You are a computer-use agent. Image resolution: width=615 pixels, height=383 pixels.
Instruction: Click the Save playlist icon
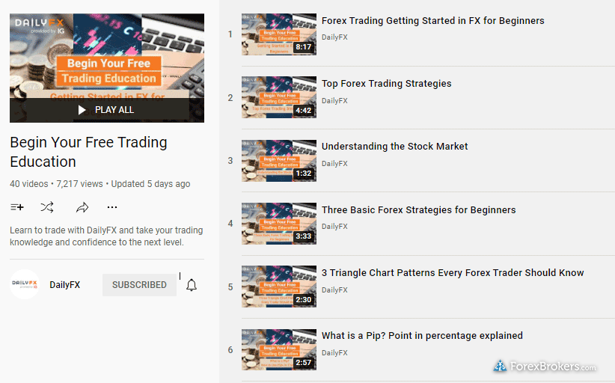(x=17, y=207)
